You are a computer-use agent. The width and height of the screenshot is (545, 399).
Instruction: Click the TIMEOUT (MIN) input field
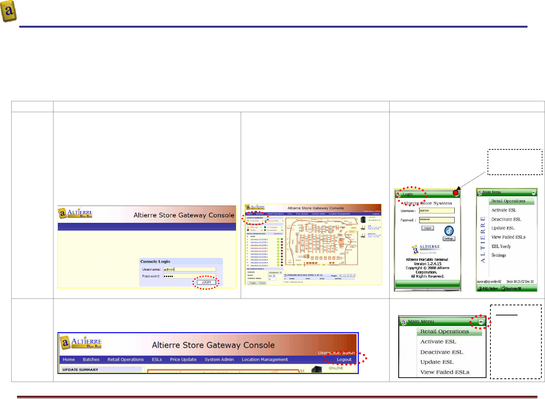[x=272, y=279]
